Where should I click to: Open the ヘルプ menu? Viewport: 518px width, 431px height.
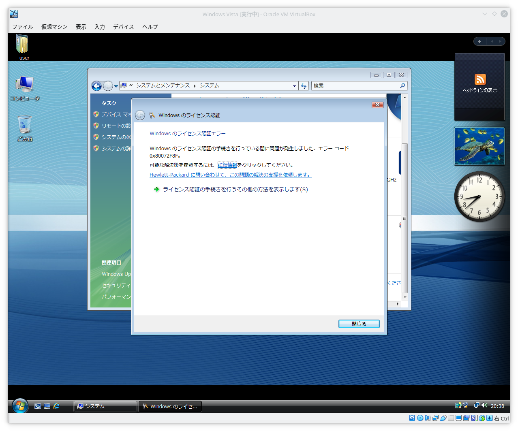pos(150,27)
